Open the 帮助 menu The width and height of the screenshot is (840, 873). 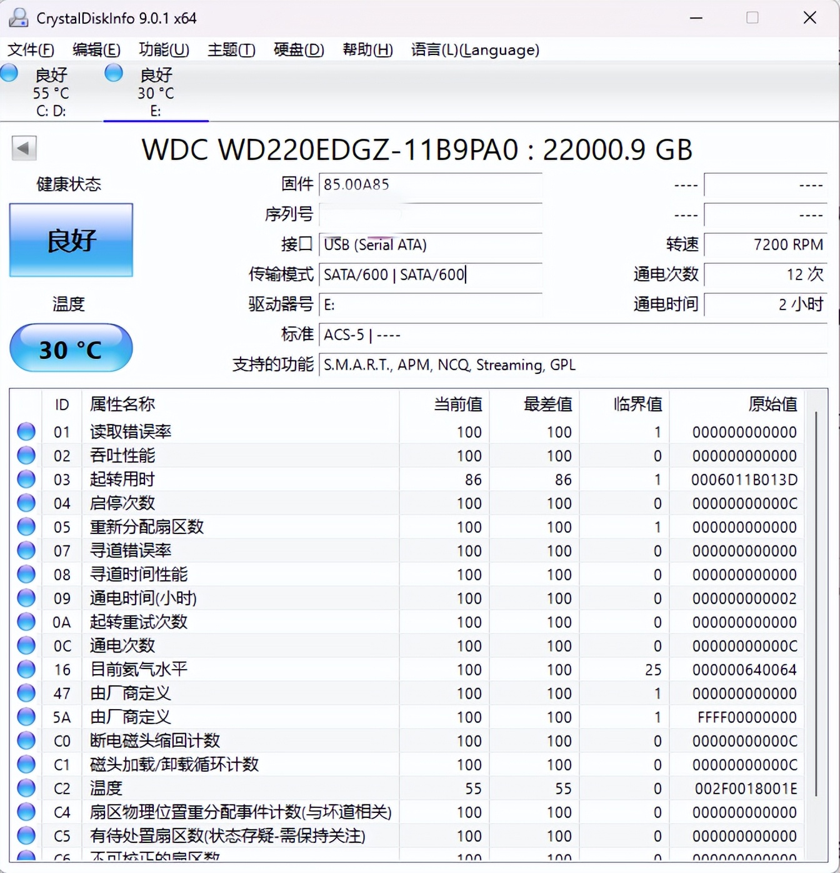point(367,50)
